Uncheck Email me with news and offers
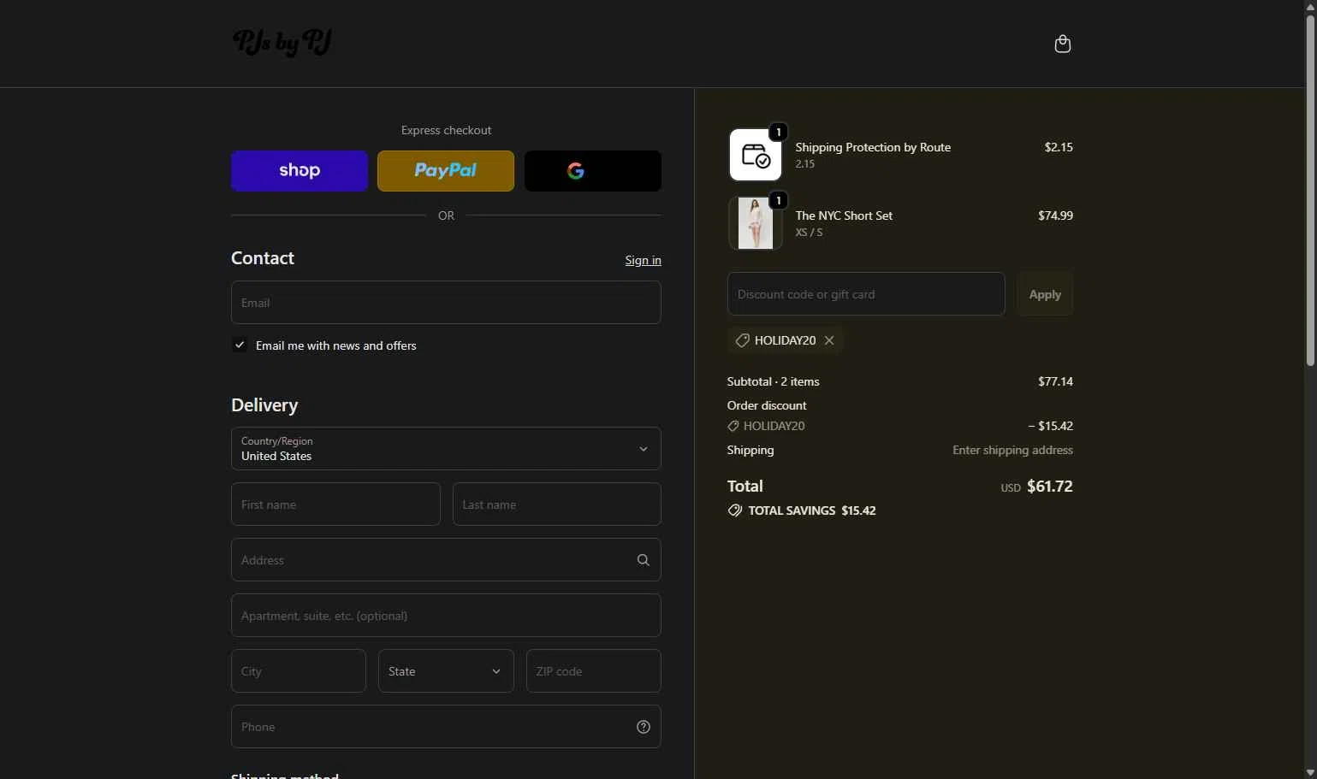 click(240, 345)
